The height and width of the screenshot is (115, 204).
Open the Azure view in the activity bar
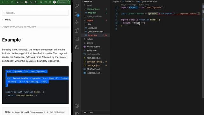click(77, 47)
